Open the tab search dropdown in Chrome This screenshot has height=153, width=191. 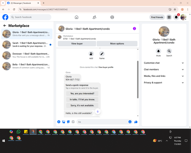(3, 3)
